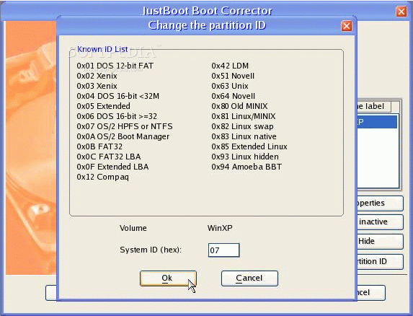Click the Hide button in main window
Image resolution: width=413 pixels, height=316 pixels.
point(380,241)
